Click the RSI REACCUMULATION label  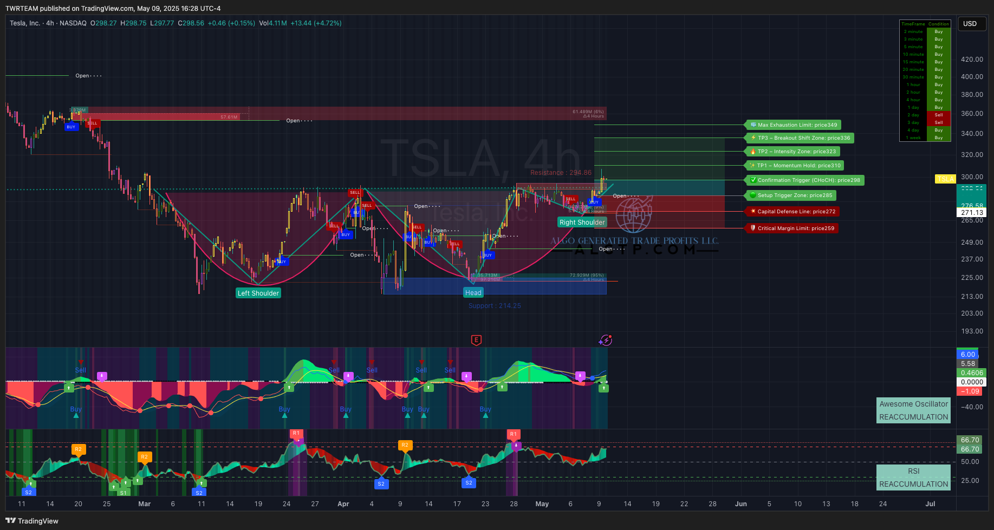[914, 477]
